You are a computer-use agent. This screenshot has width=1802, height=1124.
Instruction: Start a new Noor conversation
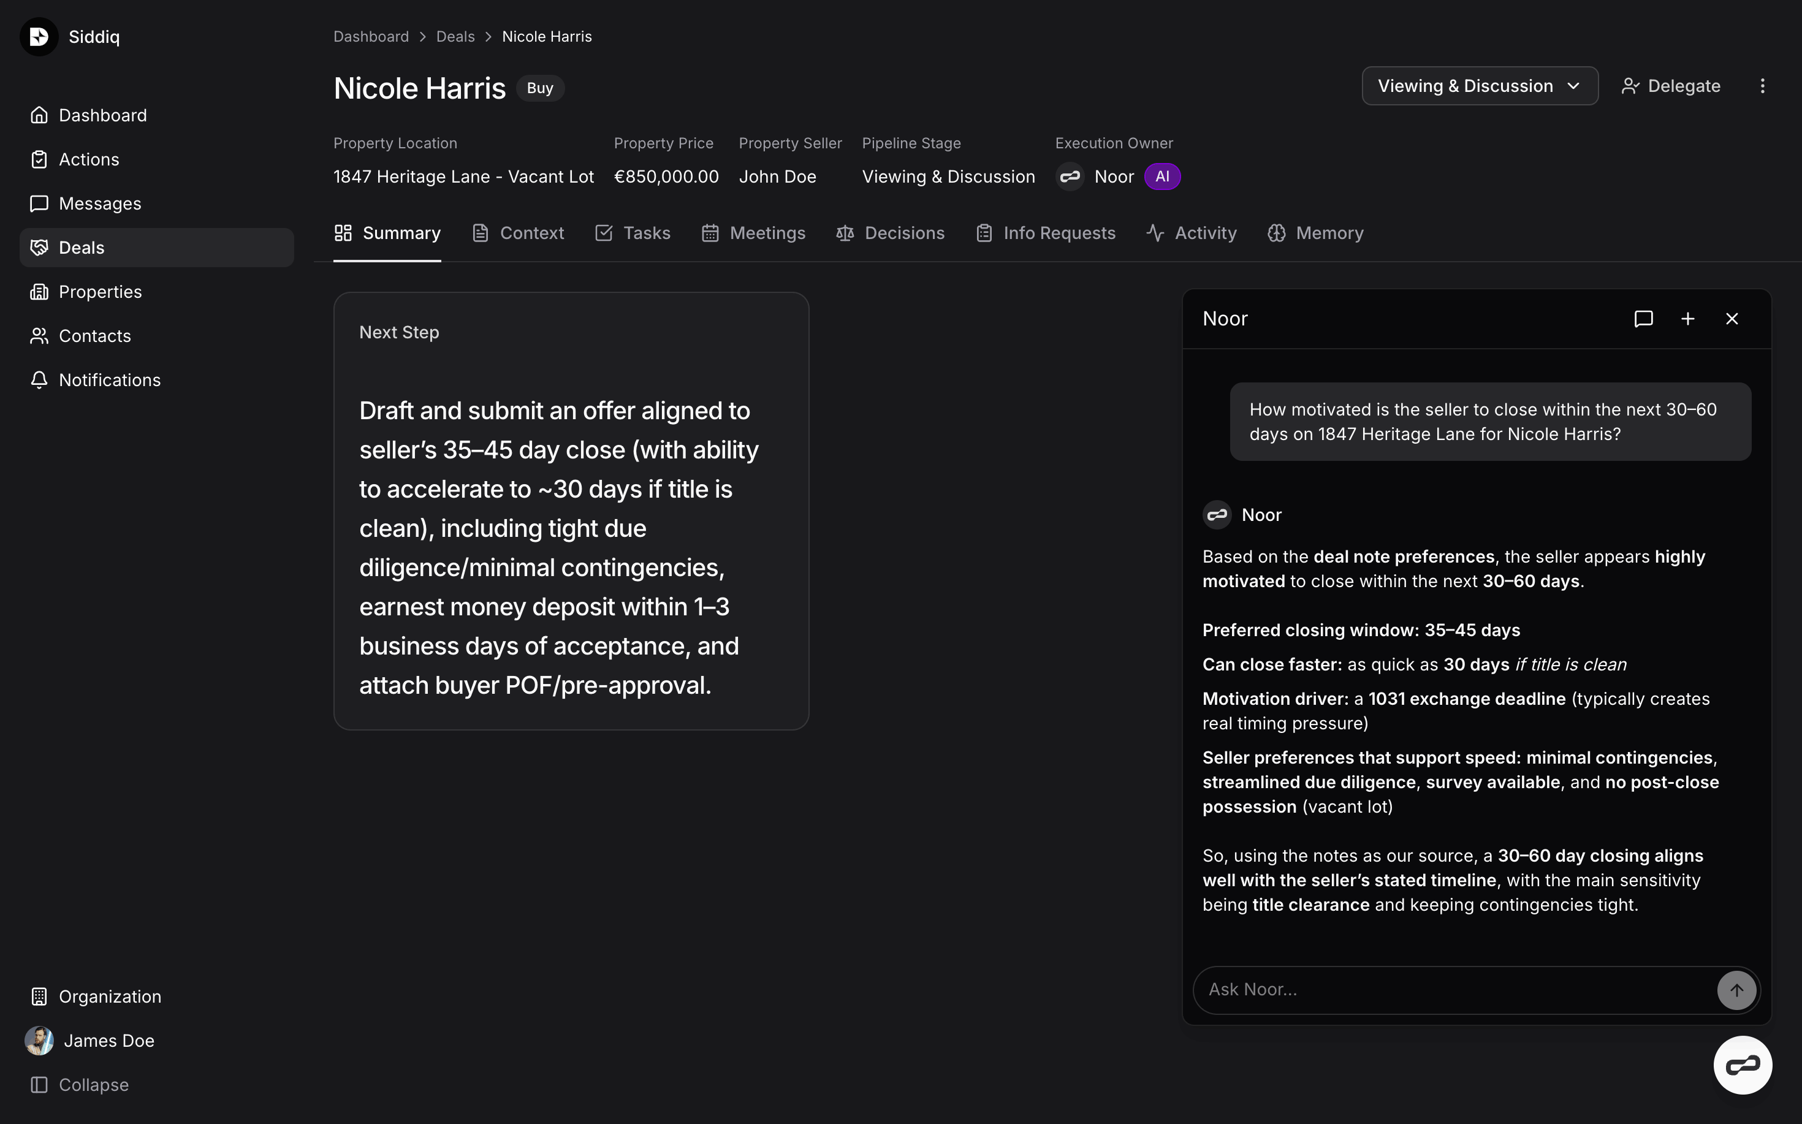[1687, 318]
